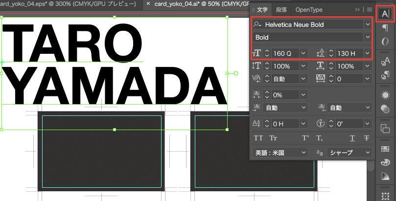The height and width of the screenshot is (201, 396).
Task: Toggle underline text formatting
Action: pos(352,138)
